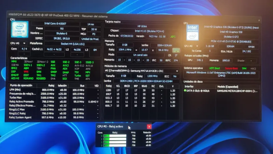This screenshot has height=154, width=273.
Task: Click the DDR4-2400 / PC4-19200 module type field
Action: coord(146,81)
